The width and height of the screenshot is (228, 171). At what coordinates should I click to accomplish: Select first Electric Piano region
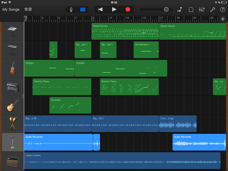62,87
